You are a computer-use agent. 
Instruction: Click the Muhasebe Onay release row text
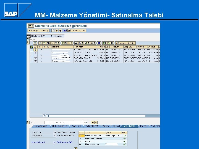(92, 144)
